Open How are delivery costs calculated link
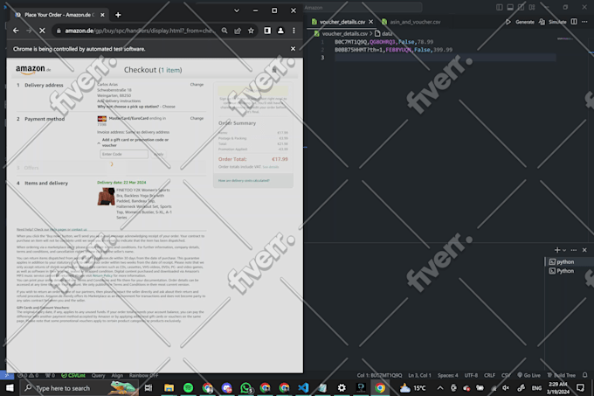This screenshot has height=396, width=594. click(x=244, y=180)
